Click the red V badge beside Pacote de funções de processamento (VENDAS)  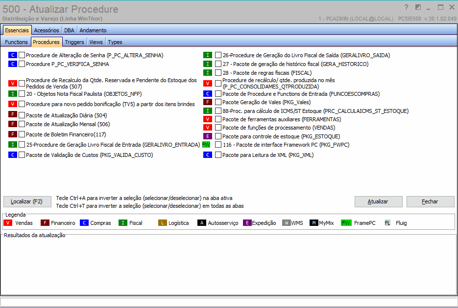click(x=207, y=127)
